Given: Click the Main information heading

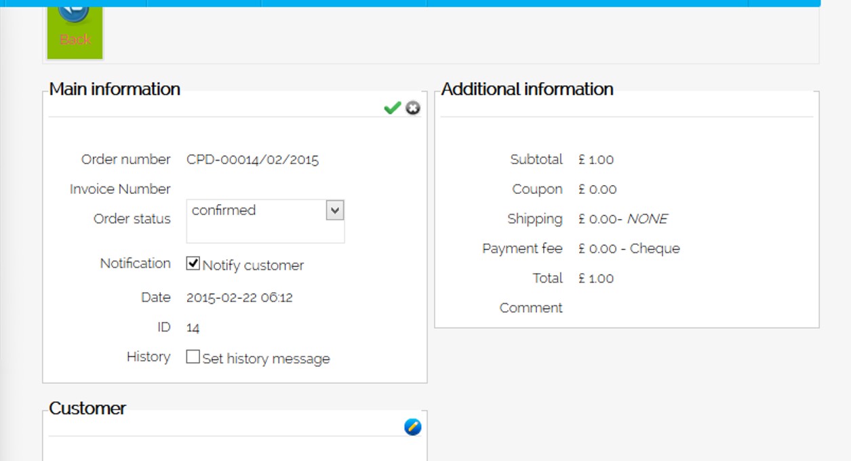Looking at the screenshot, I should pyautogui.click(x=115, y=89).
